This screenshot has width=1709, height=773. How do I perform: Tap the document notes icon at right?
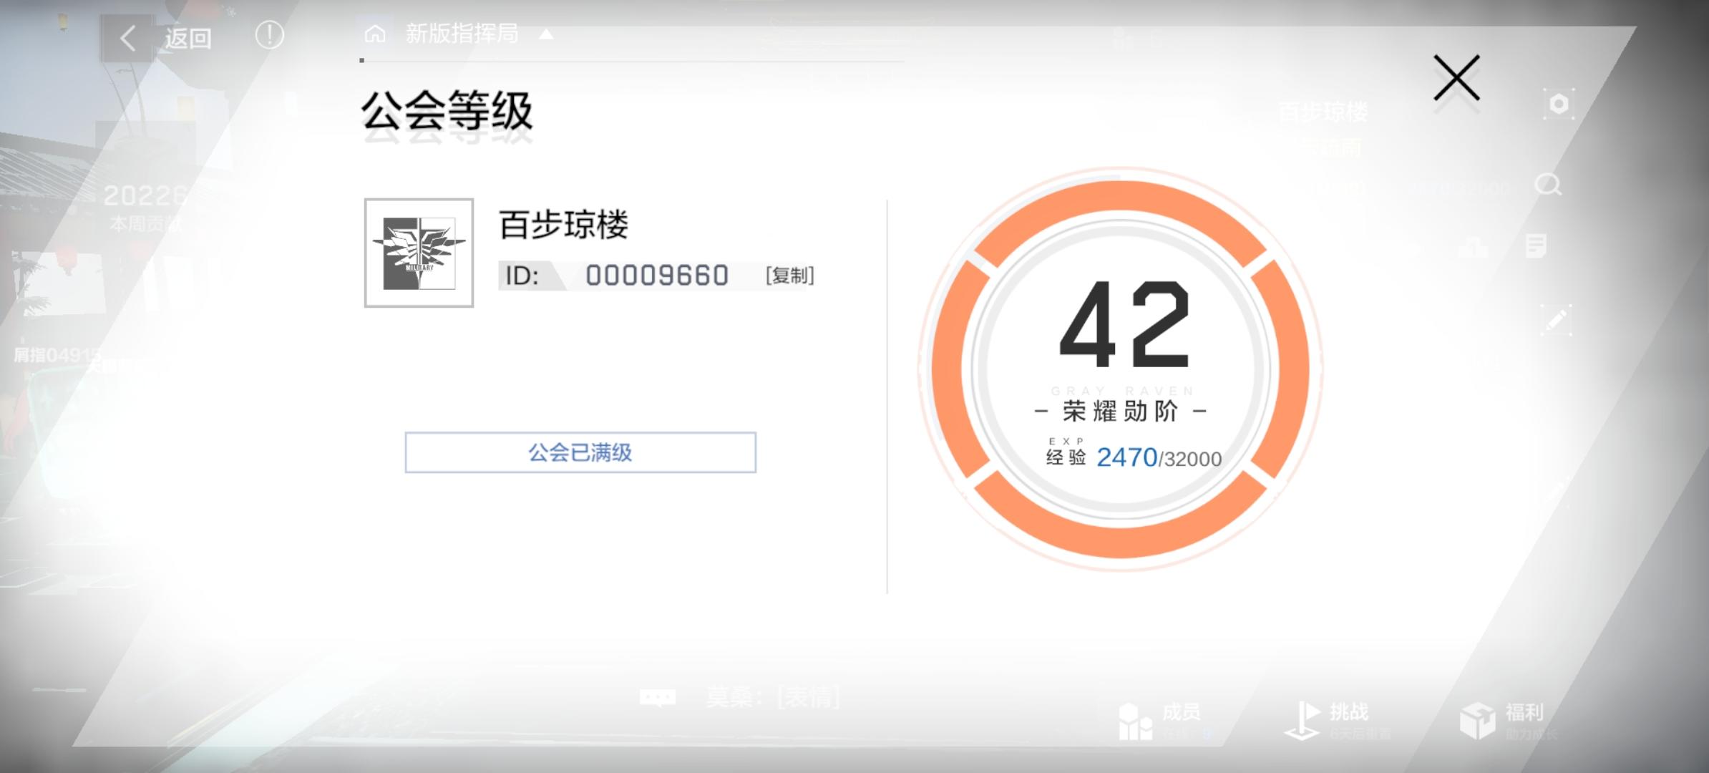coord(1536,245)
